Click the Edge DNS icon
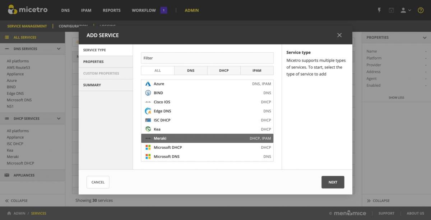The image size is (431, 220). 148,111
